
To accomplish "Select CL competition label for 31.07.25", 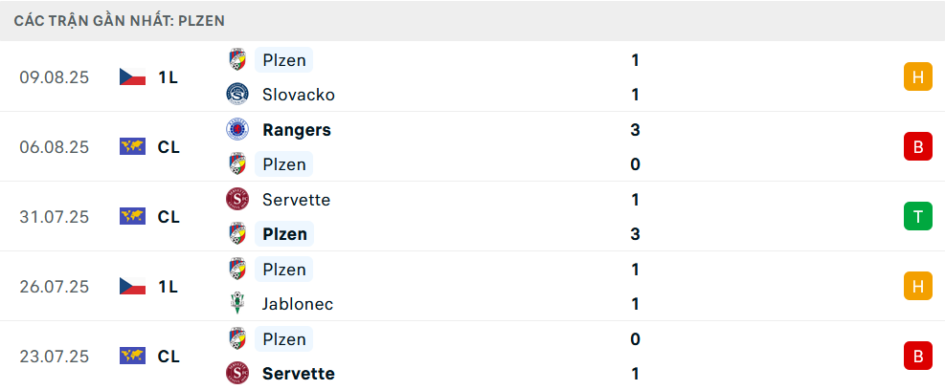I will (x=169, y=217).
